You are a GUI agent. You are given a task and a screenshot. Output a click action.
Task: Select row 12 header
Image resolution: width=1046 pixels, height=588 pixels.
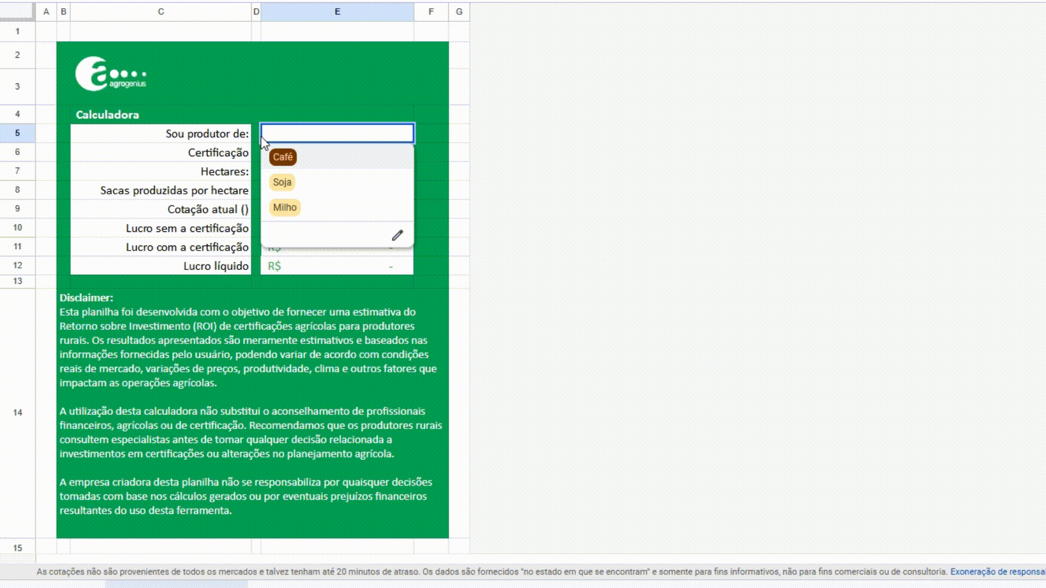click(x=17, y=265)
